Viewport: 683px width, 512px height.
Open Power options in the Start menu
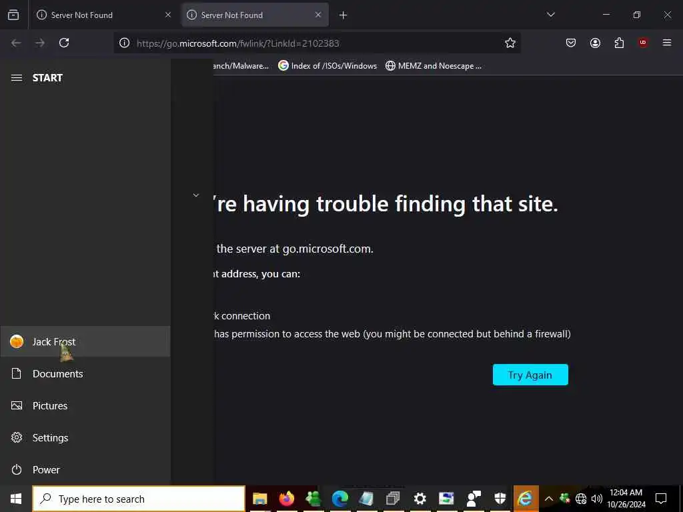tap(85, 470)
